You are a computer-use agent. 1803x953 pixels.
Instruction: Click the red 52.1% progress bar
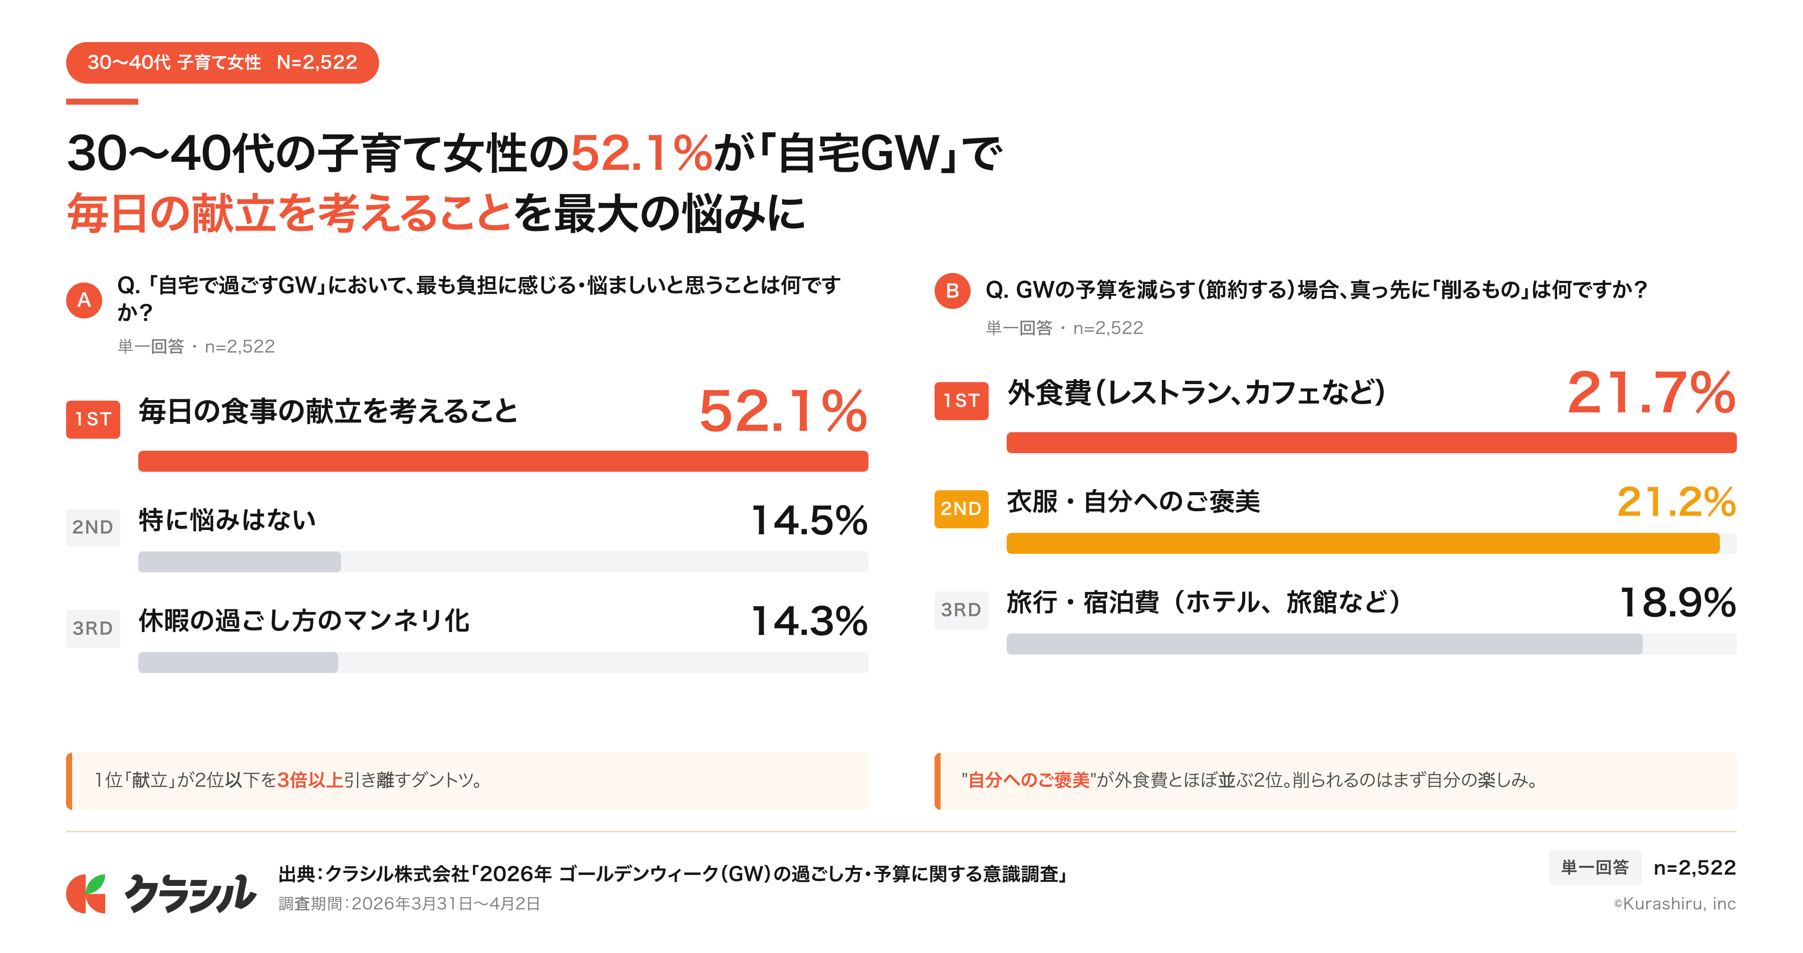pos(502,461)
